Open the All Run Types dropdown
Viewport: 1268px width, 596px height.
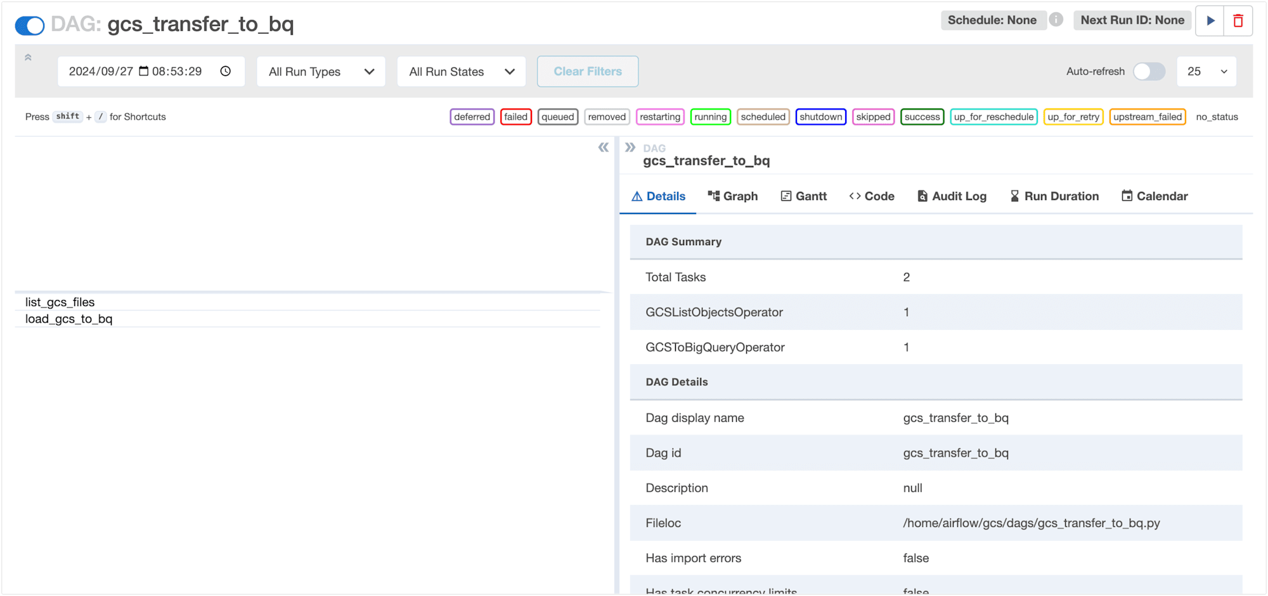(321, 72)
